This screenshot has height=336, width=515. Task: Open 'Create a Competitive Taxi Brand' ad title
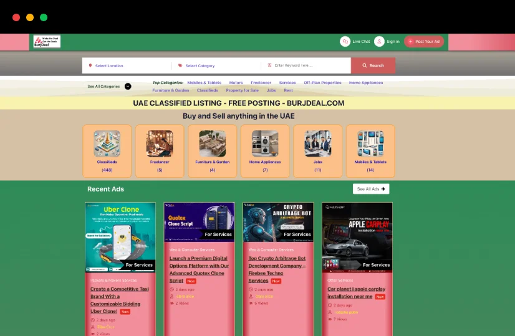point(120,300)
